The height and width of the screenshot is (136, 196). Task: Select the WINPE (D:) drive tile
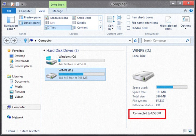coord(75,74)
